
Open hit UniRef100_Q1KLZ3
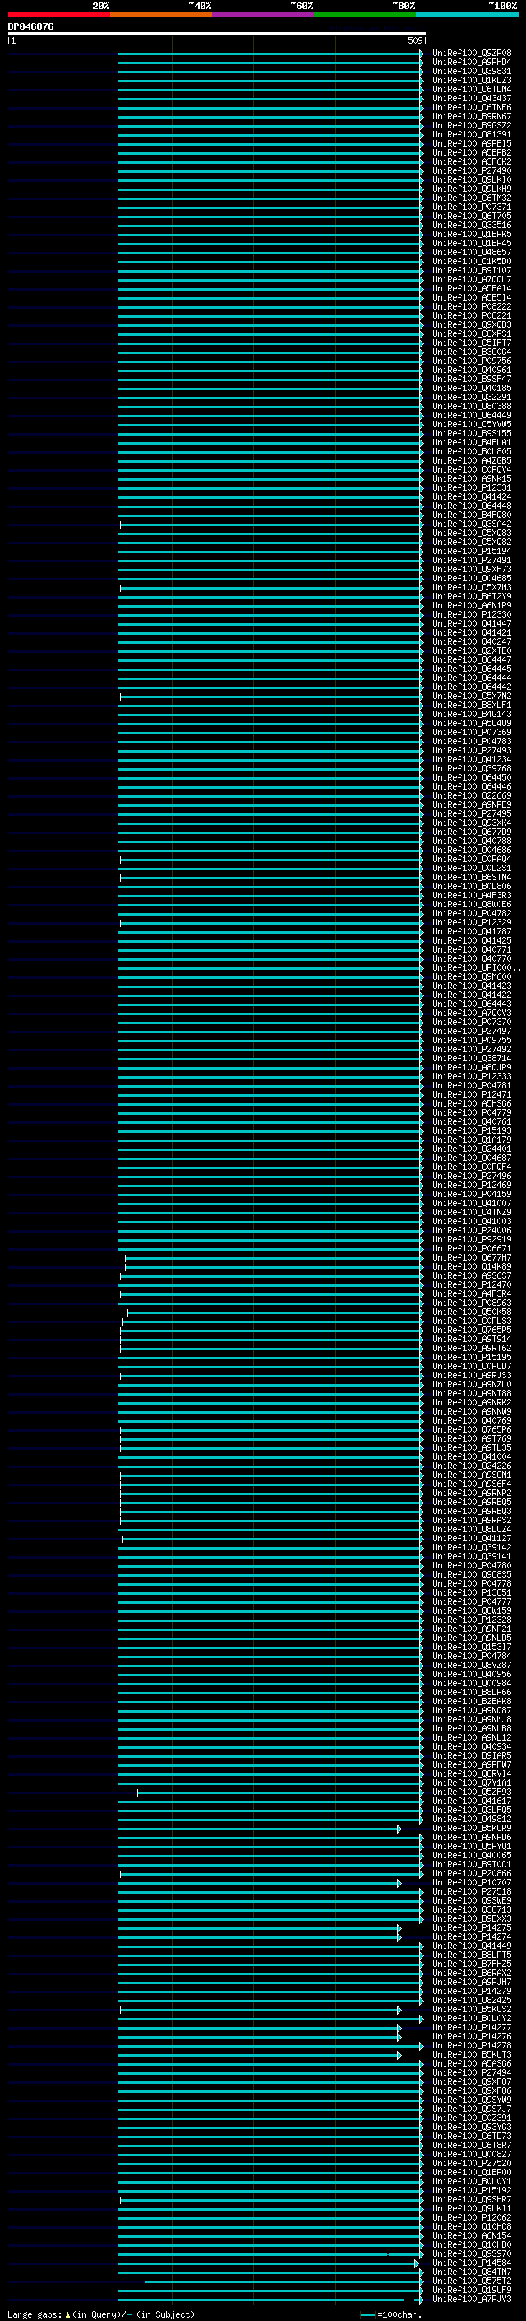[x=472, y=80]
